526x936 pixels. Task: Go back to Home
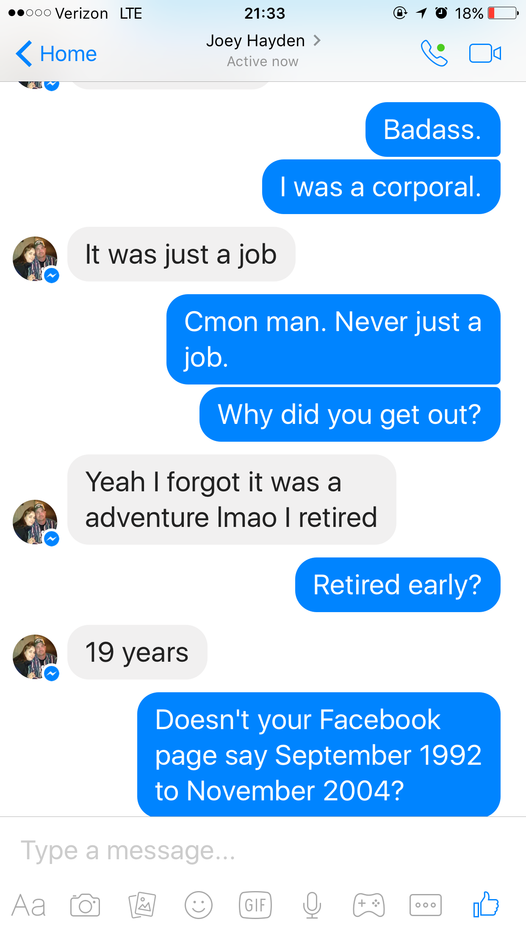click(56, 54)
